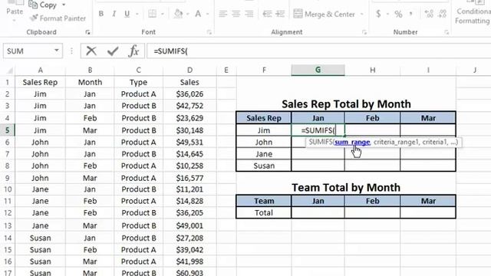
Task: Open Insert Function fx dialog
Action: click(133, 51)
